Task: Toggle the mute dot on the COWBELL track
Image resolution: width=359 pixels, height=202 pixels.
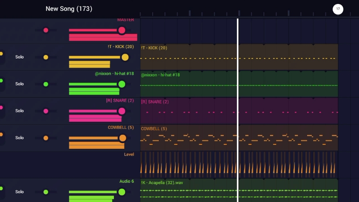Action: point(1,134)
